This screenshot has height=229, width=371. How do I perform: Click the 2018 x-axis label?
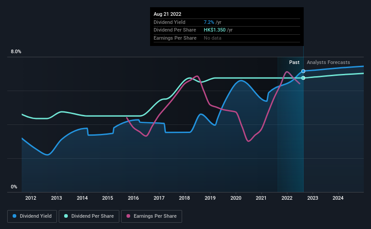[x=184, y=198]
